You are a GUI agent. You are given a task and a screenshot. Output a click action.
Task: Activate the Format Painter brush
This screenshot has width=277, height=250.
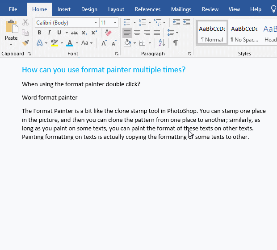point(25,43)
